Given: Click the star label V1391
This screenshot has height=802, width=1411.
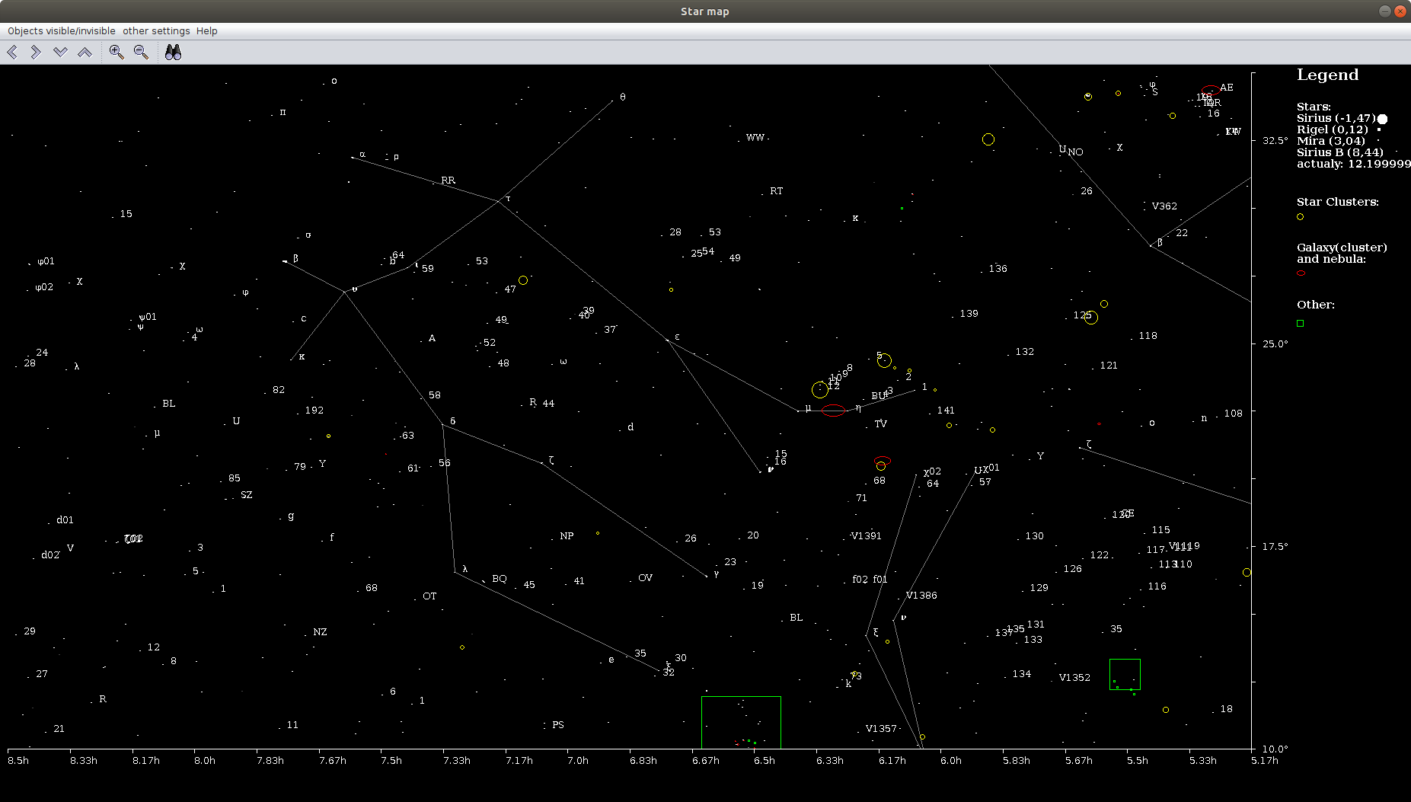Looking at the screenshot, I should tap(866, 536).
